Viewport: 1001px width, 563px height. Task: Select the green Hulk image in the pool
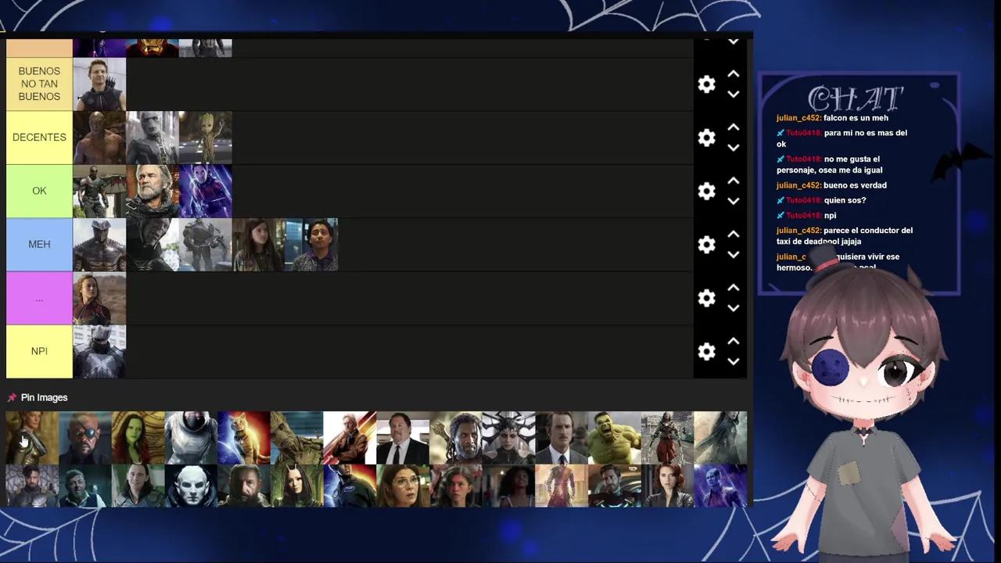pyautogui.click(x=615, y=438)
